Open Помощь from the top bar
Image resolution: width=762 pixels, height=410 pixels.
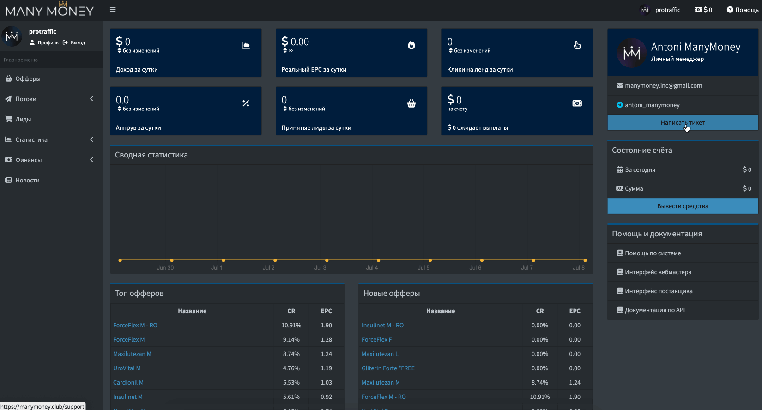(743, 10)
